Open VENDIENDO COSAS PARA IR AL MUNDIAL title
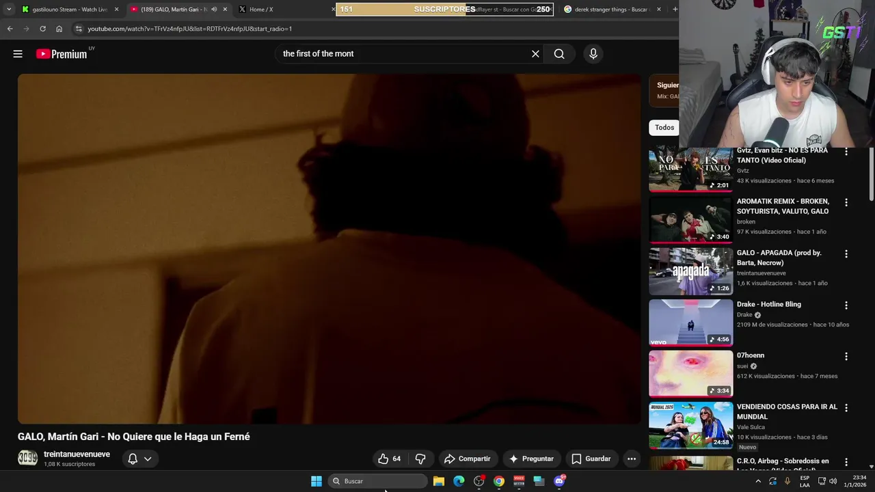The width and height of the screenshot is (875, 492). coord(787,411)
